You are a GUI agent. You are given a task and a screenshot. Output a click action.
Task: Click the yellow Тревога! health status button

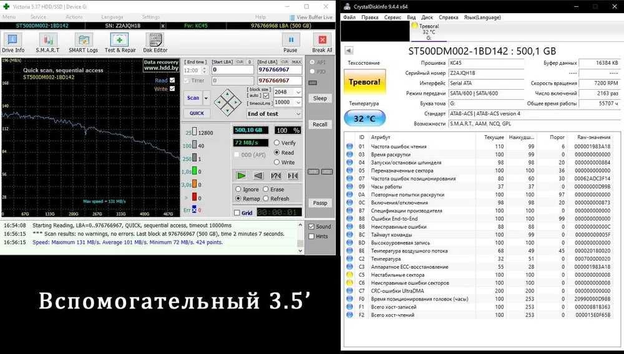pyautogui.click(x=364, y=82)
